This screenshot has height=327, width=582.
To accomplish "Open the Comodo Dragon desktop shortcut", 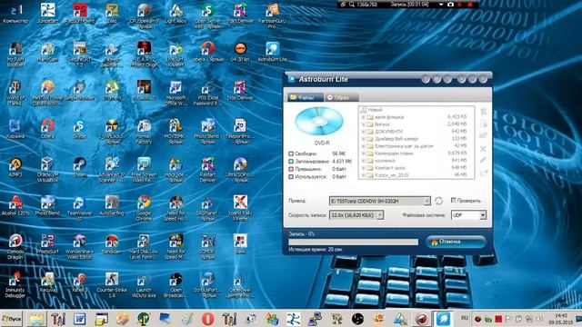I will [15, 246].
